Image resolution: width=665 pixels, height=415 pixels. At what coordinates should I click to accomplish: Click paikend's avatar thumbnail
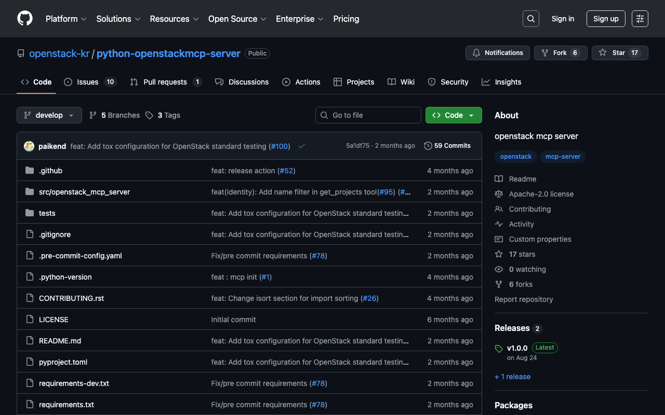29,146
